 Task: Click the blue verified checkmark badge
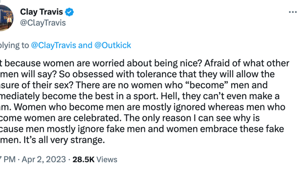69,12
